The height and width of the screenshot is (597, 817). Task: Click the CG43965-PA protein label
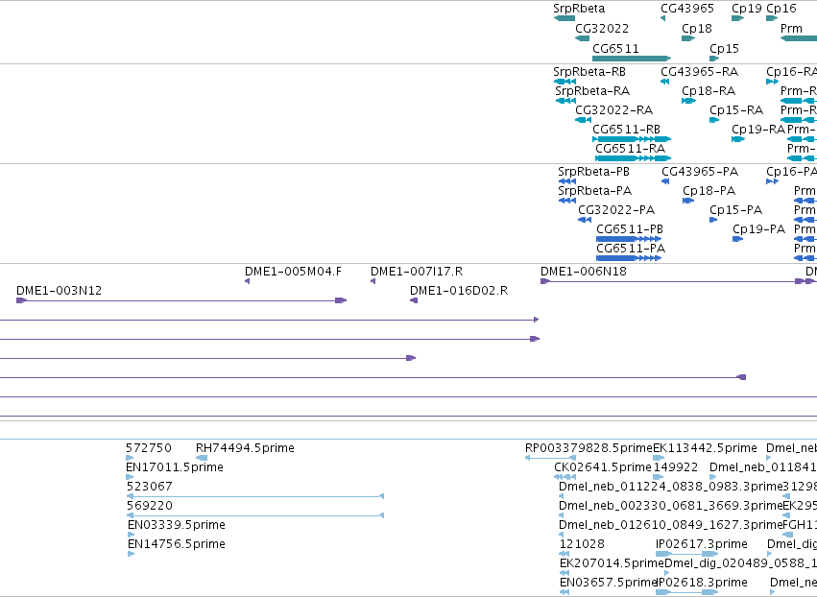coord(700,172)
